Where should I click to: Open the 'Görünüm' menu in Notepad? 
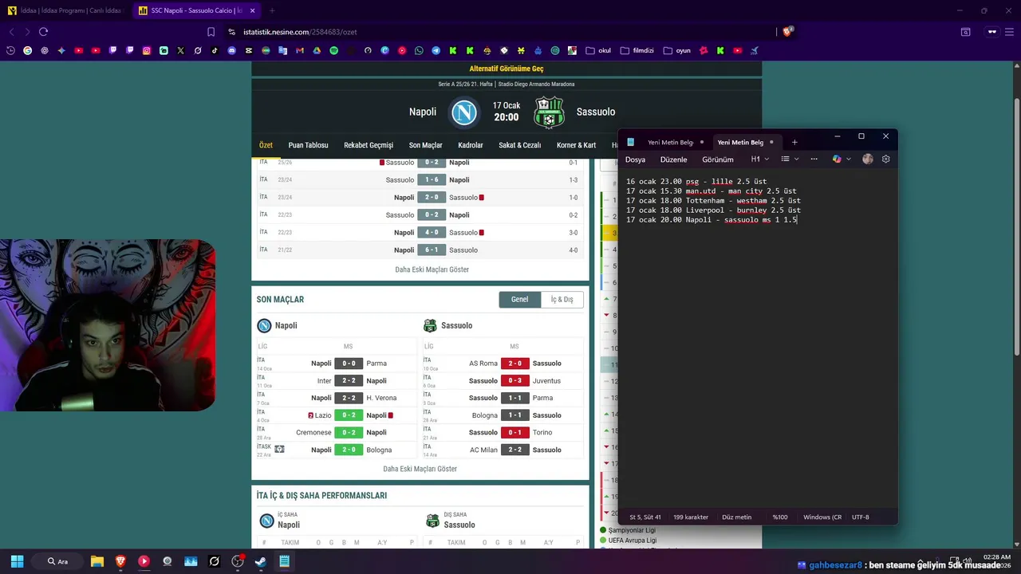click(717, 159)
